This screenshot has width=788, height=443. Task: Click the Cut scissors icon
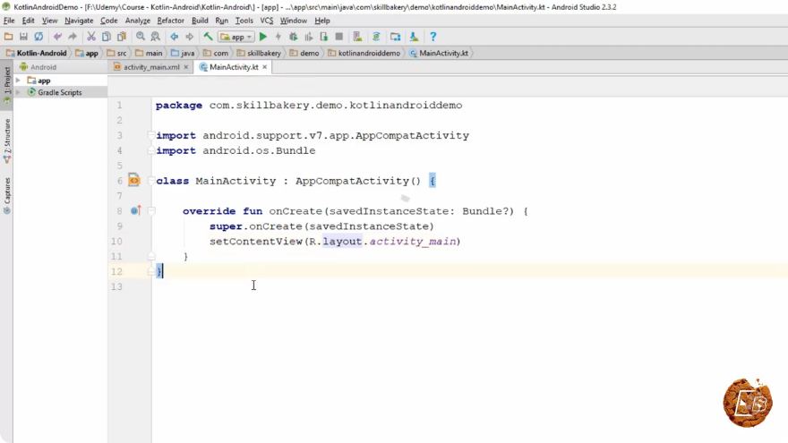click(x=91, y=37)
